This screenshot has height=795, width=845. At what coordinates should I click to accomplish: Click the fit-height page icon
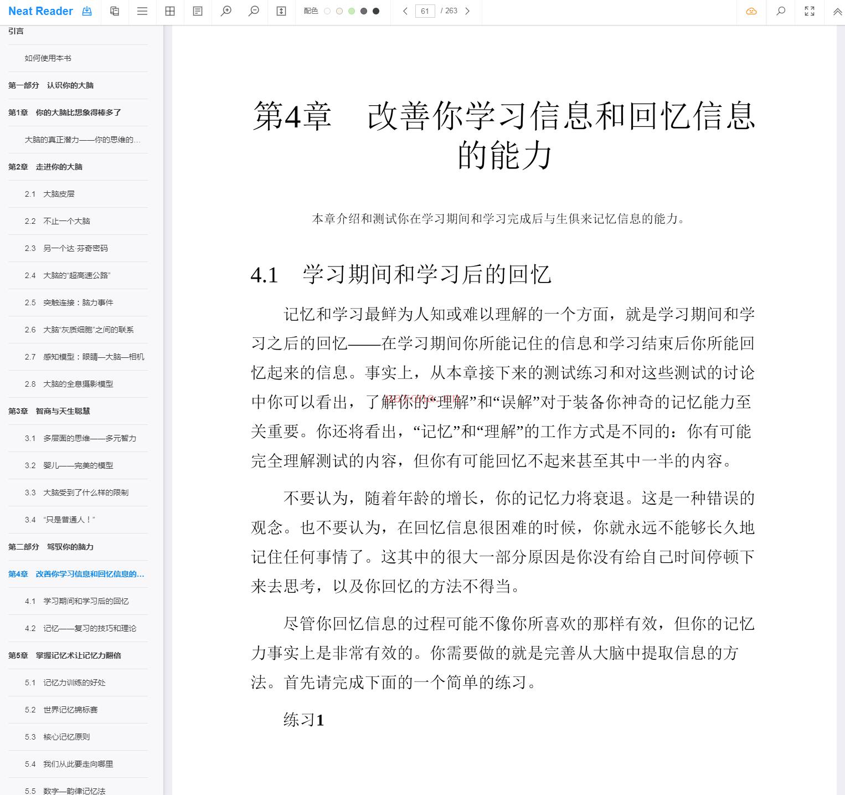[281, 11]
